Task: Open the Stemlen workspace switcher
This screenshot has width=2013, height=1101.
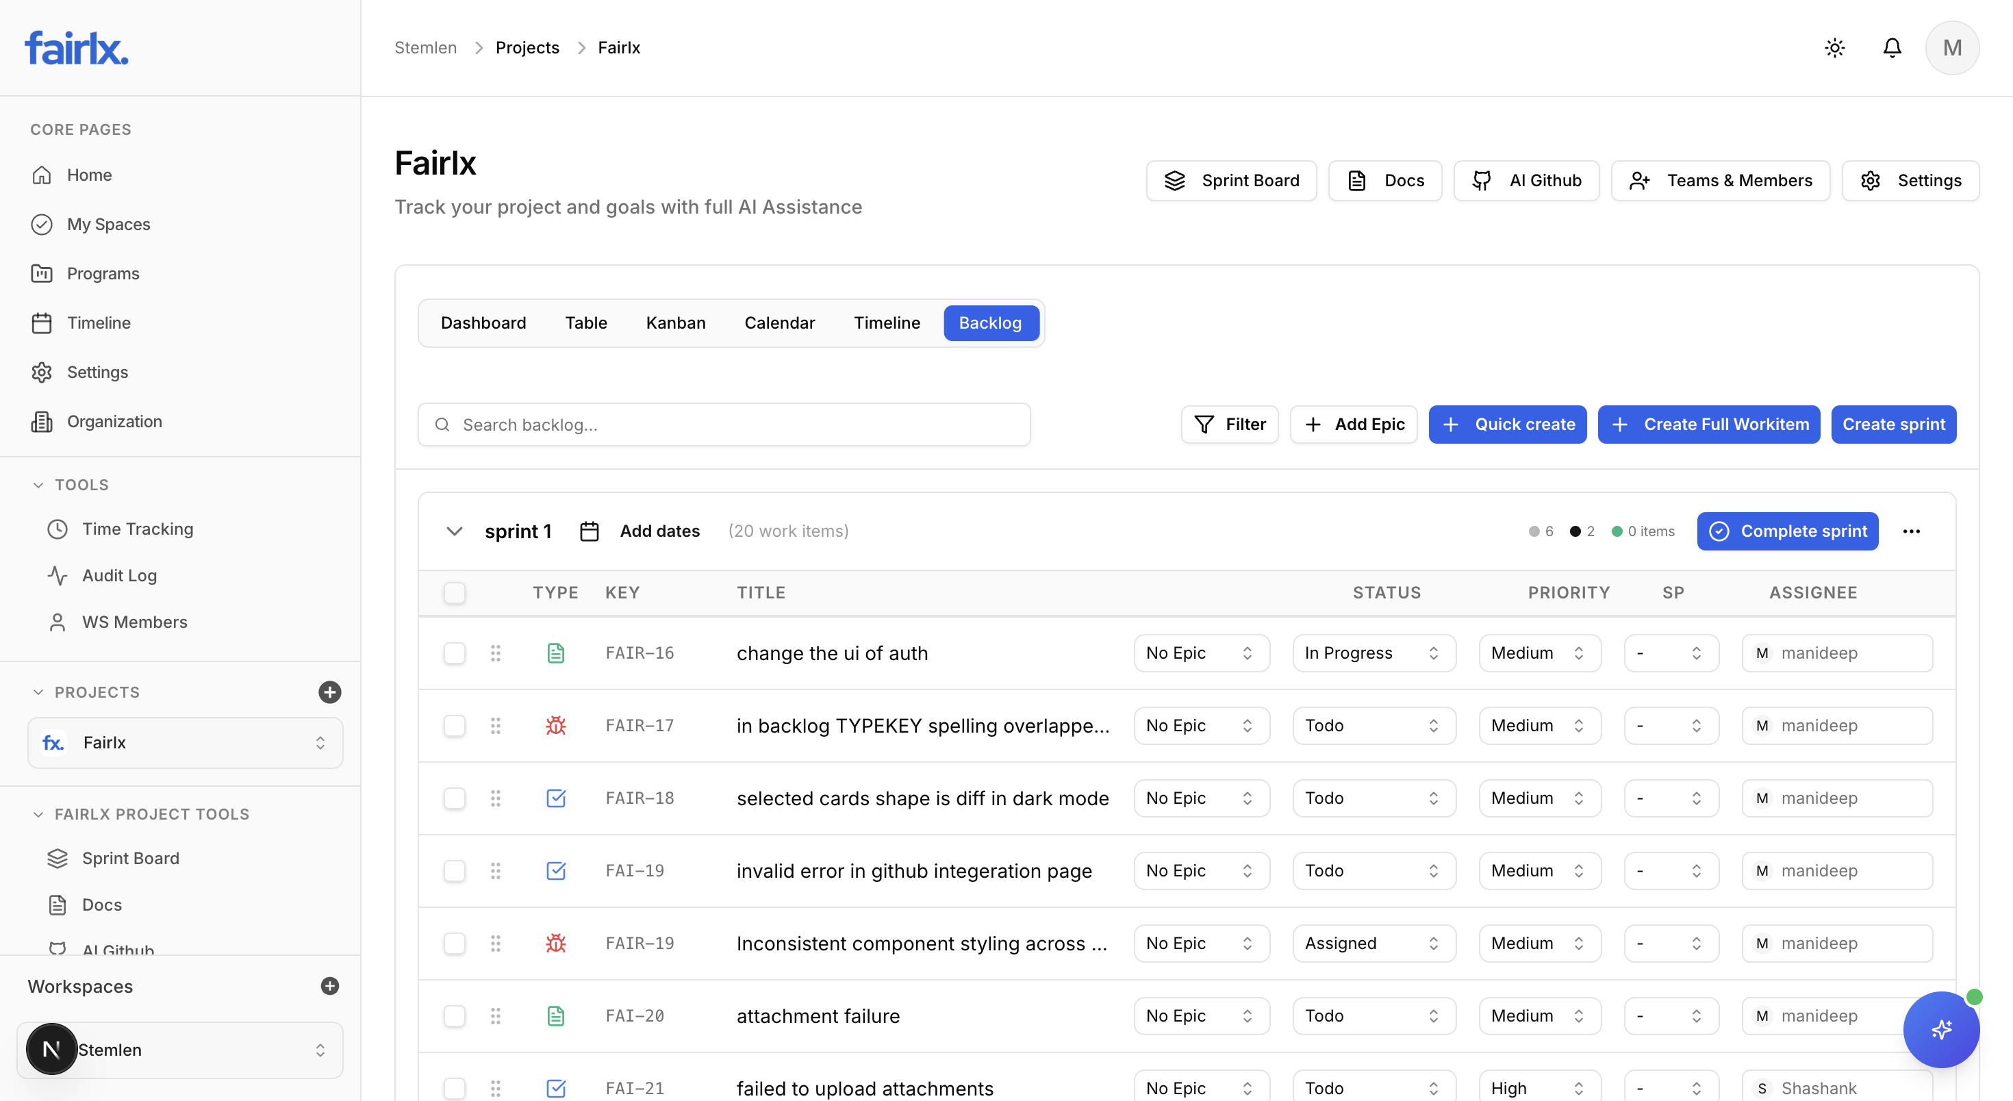Action: click(x=179, y=1050)
